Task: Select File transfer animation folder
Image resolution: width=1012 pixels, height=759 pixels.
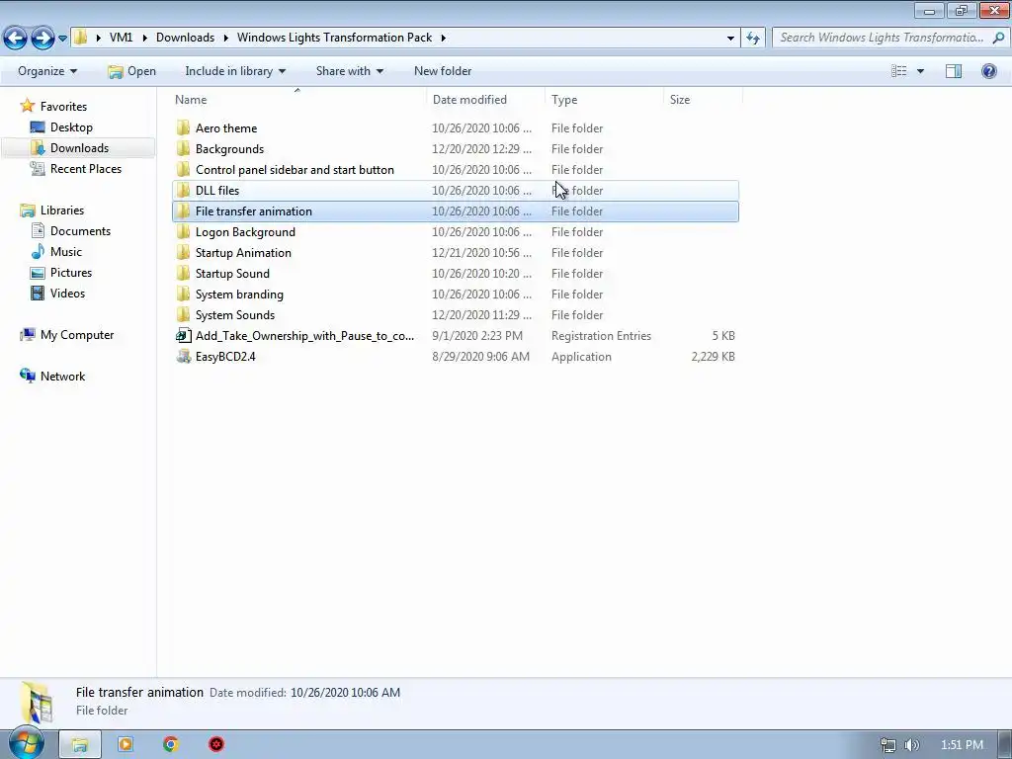Action: 456,211
